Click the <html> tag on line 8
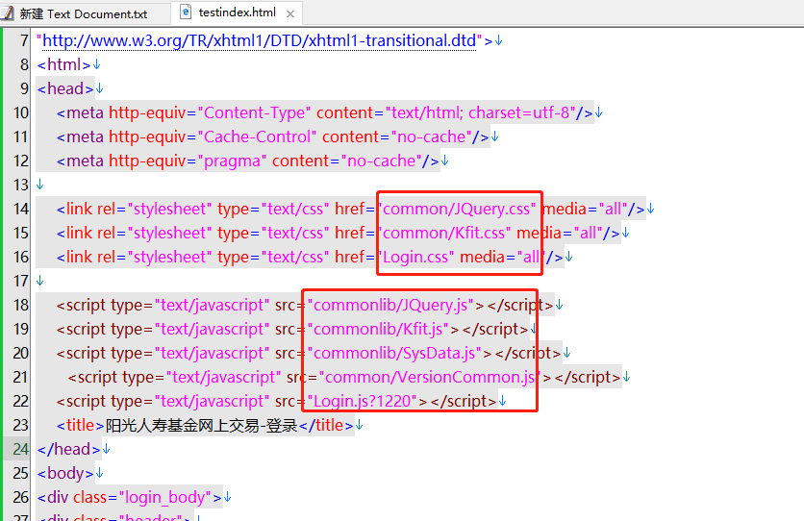804x521 pixels. [x=64, y=64]
